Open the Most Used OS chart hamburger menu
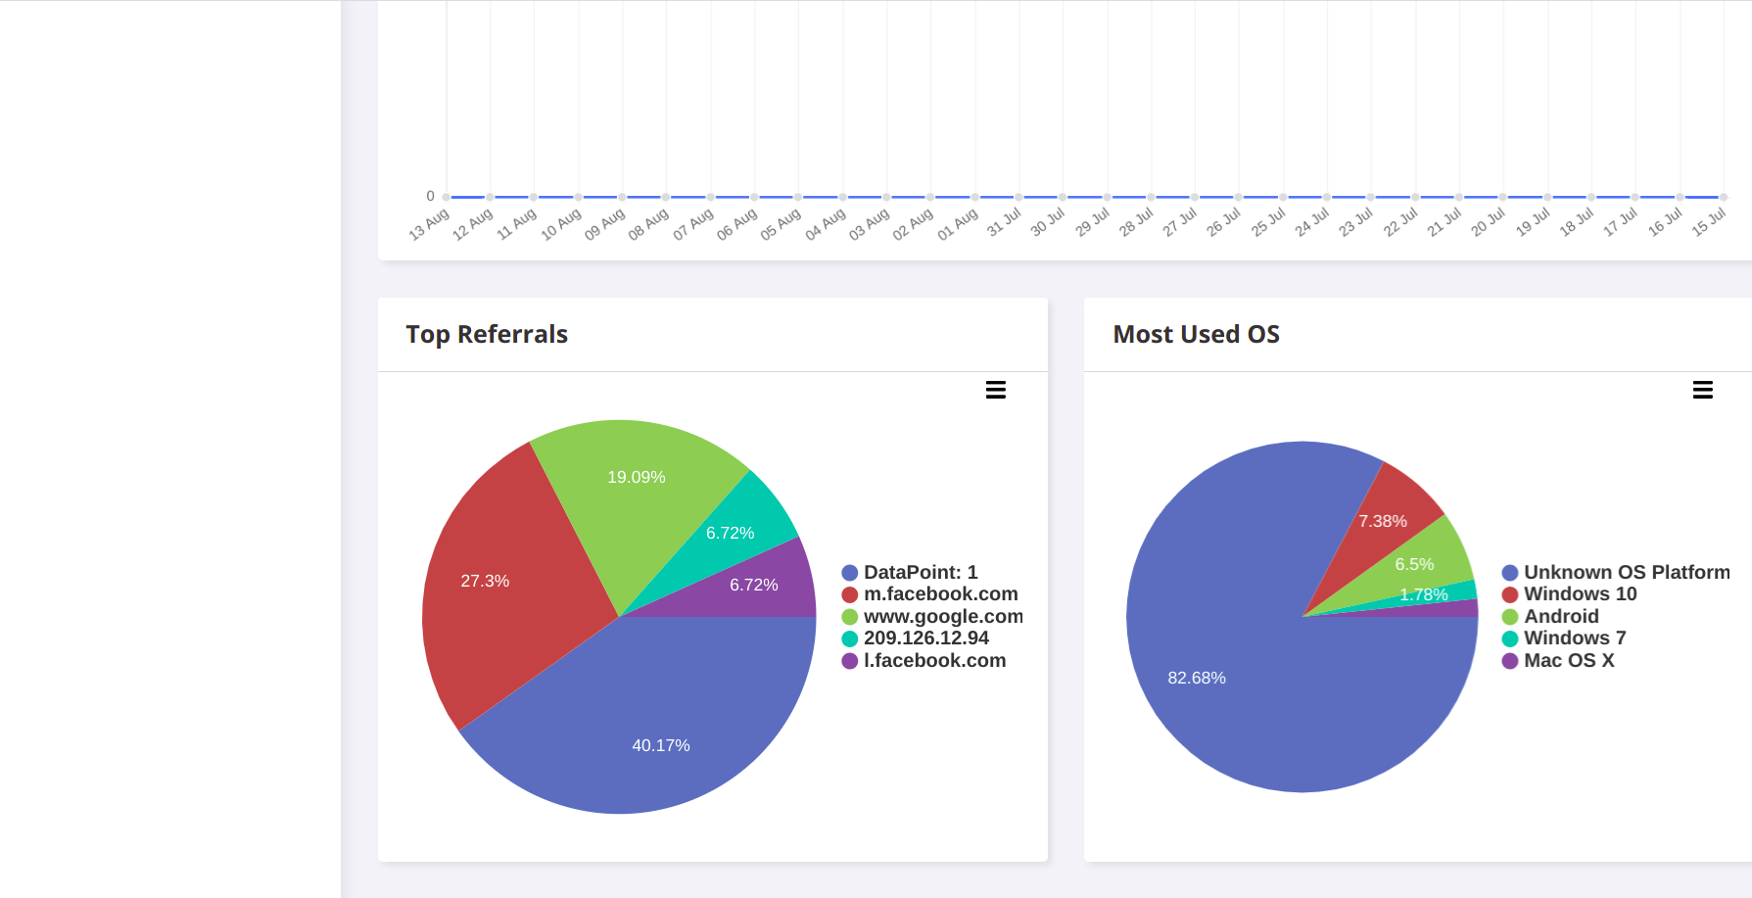Screen dimensions: 1752x898 click(x=1703, y=390)
